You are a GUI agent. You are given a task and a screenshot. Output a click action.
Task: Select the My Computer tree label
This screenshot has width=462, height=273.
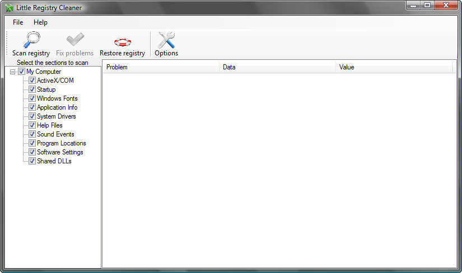tap(44, 72)
